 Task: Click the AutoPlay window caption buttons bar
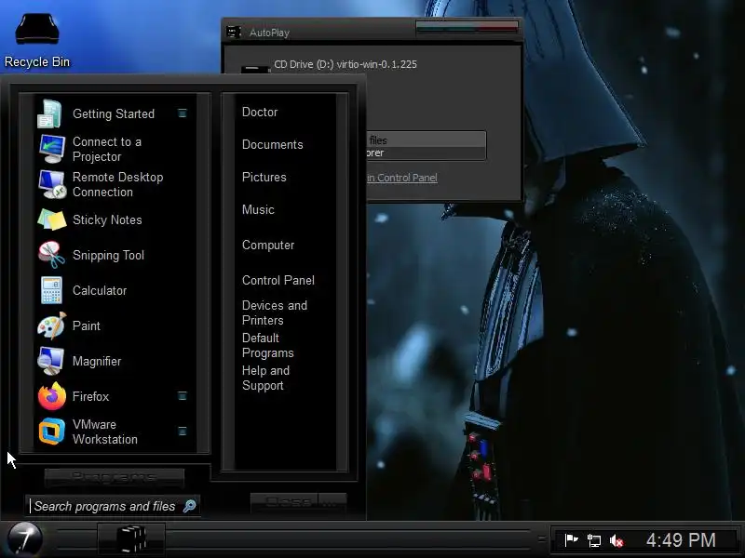point(467,27)
